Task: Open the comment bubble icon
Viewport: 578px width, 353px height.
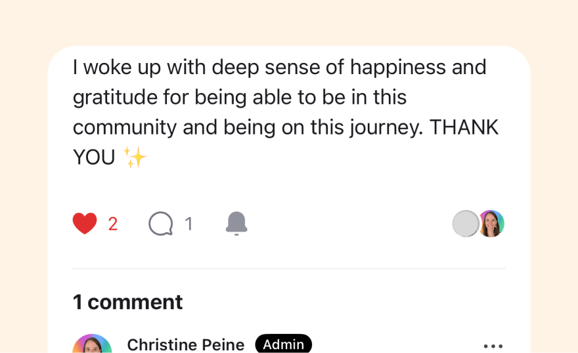Action: (161, 224)
